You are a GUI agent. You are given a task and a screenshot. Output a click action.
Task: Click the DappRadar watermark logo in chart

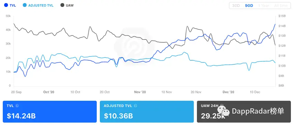click(x=134, y=45)
